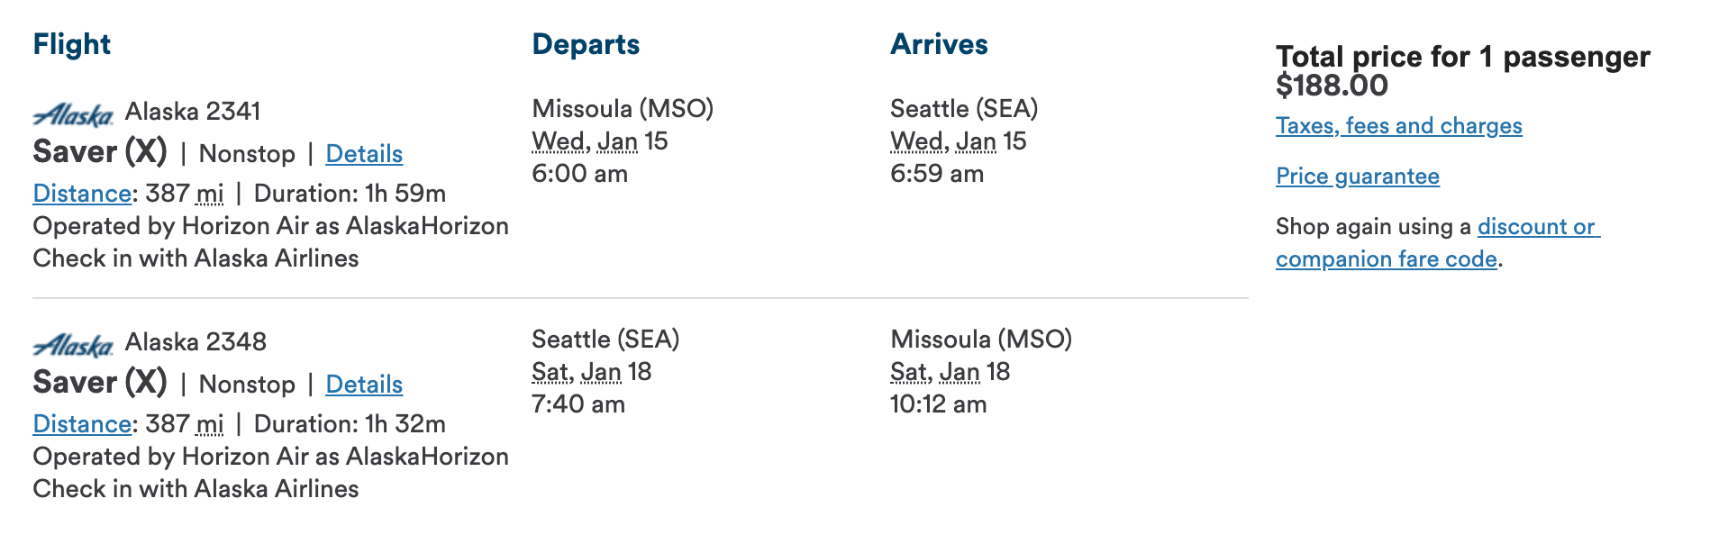Click the Alaska logo beside flight 2341
The image size is (1719, 553).
[73, 114]
